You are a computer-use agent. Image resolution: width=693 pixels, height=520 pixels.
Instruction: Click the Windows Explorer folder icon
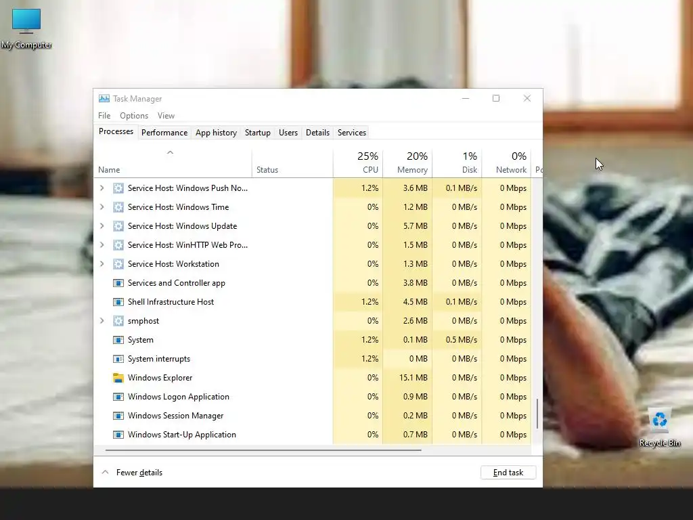point(118,378)
